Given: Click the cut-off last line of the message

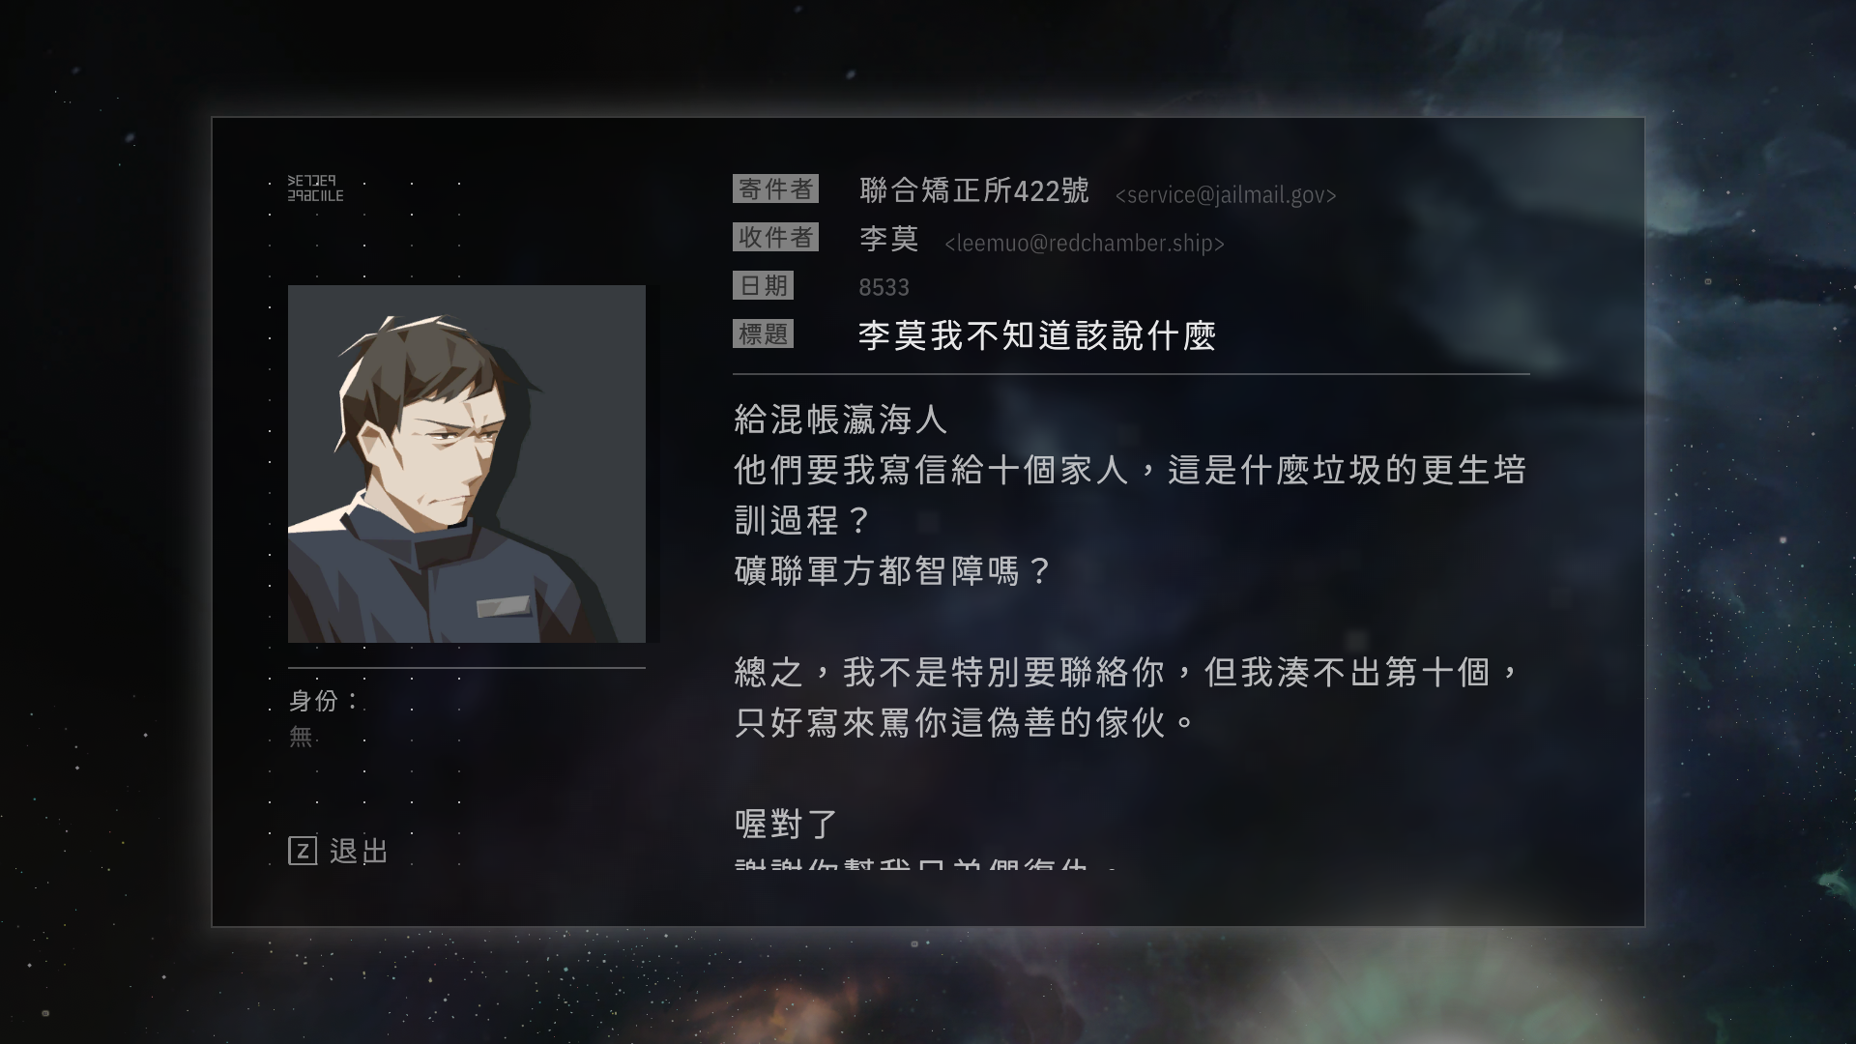Looking at the screenshot, I should click(x=926, y=862).
